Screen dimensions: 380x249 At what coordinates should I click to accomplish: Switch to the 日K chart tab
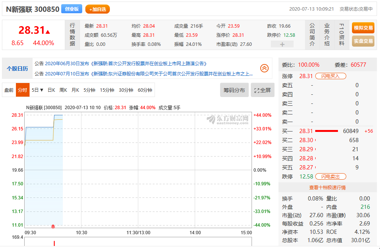[51, 90]
